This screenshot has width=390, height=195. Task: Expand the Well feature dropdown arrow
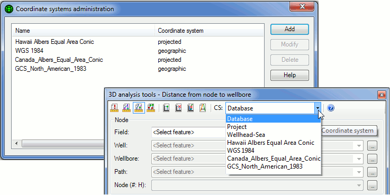coord(359,145)
